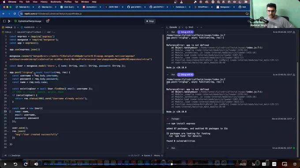Image resolution: width=300 pixels, height=168 pixels.
Task: Click the page share icon in address bar
Action: (247, 14)
